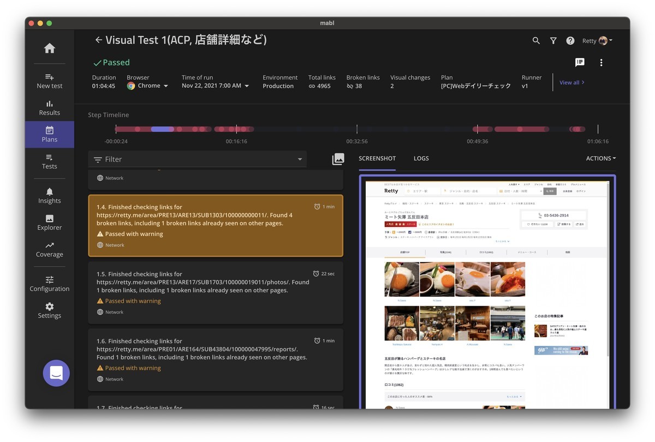Click the Retty page screenshot preview

tap(487, 295)
